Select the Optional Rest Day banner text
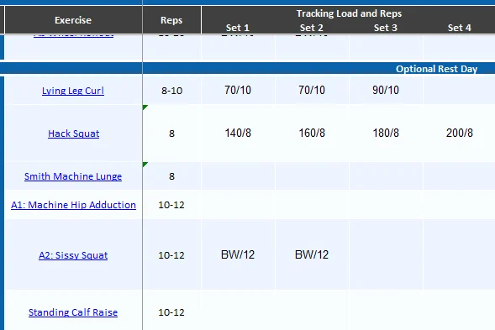This screenshot has height=330, width=495. pos(437,69)
